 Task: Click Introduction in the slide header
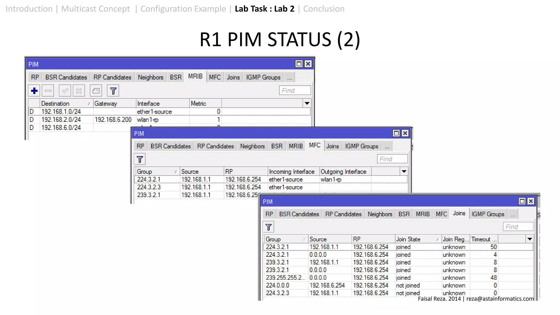[x=29, y=9]
